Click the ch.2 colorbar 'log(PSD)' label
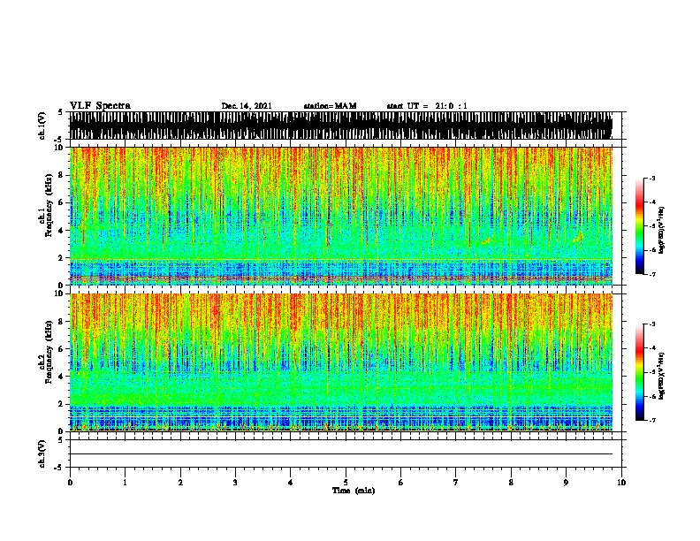The height and width of the screenshot is (541, 700). click(662, 376)
